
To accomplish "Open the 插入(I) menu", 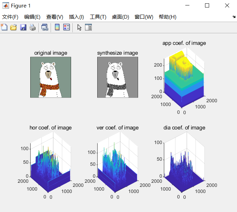I will (77, 17).
